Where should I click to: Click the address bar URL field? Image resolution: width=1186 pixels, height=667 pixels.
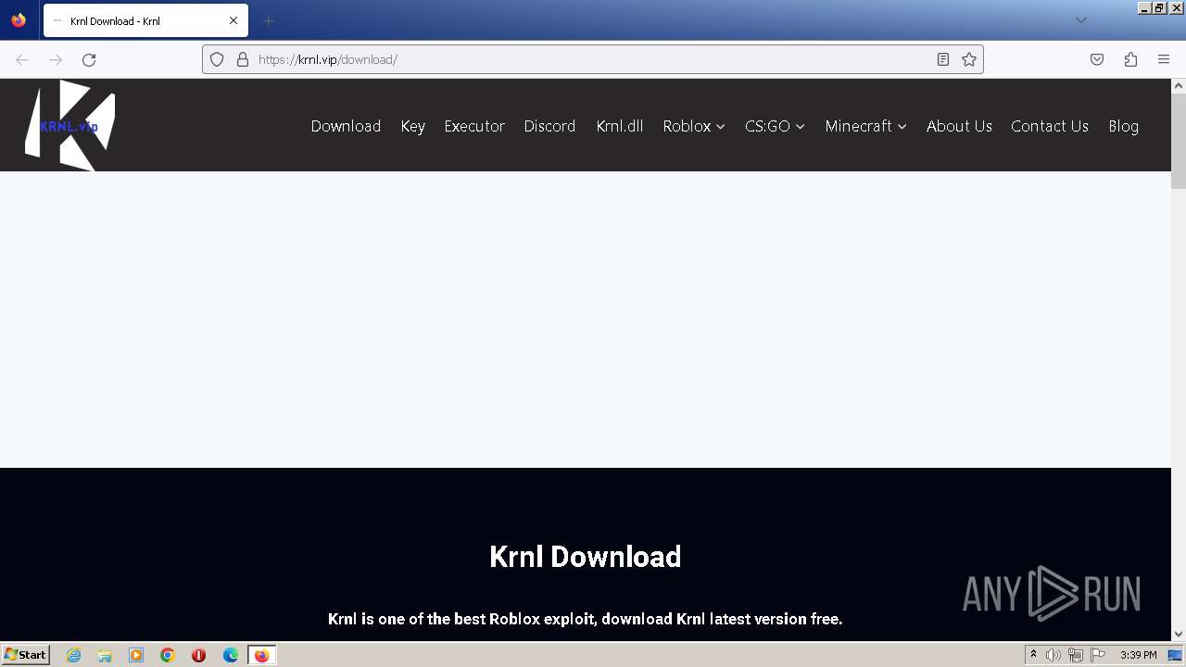click(x=593, y=59)
